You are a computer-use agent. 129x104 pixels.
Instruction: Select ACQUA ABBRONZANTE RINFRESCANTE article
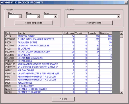tap(40, 64)
